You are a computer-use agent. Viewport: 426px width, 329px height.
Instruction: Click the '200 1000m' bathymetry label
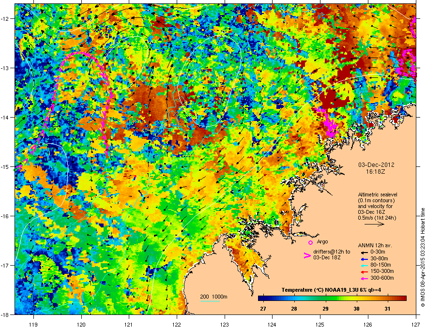pos(214,297)
